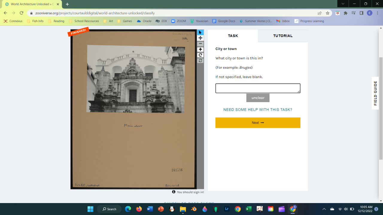The width and height of the screenshot is (383, 215).
Task: Open the Art bookmark folder
Action: [x=108, y=21]
